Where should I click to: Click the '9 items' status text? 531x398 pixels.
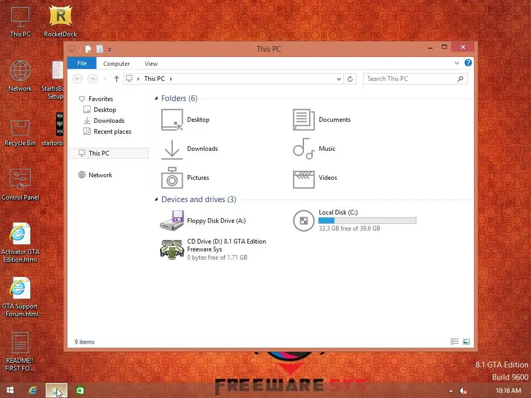point(85,342)
